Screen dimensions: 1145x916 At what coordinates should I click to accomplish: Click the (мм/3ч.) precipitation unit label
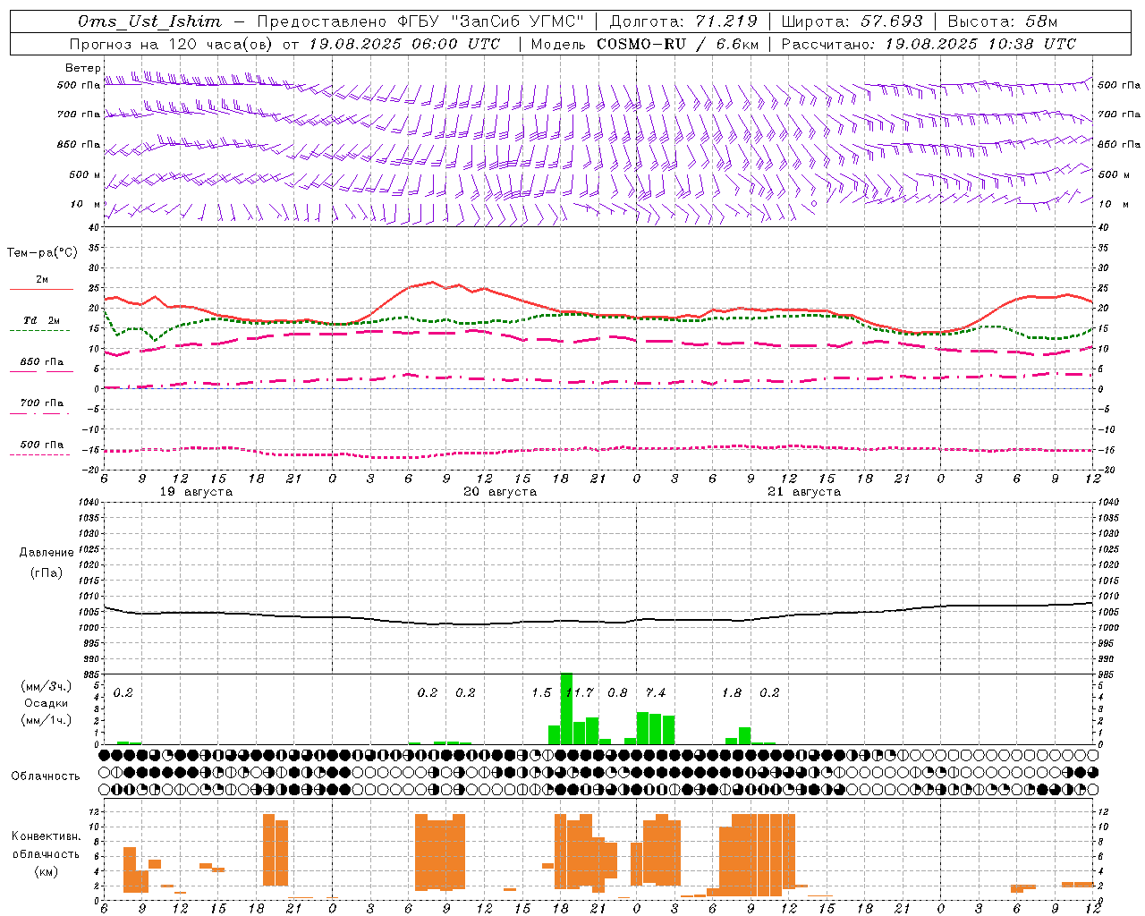coord(47,686)
